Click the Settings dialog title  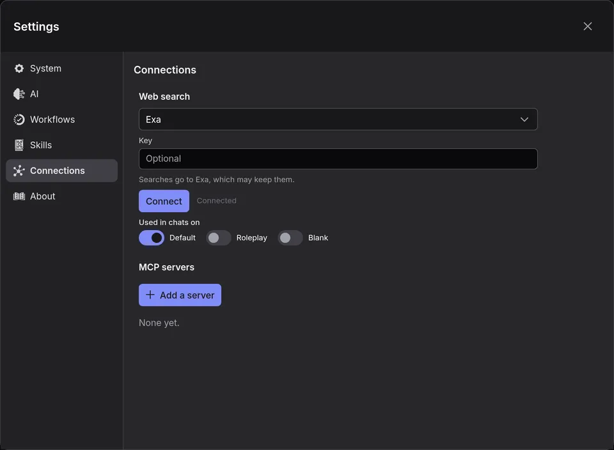(x=36, y=27)
